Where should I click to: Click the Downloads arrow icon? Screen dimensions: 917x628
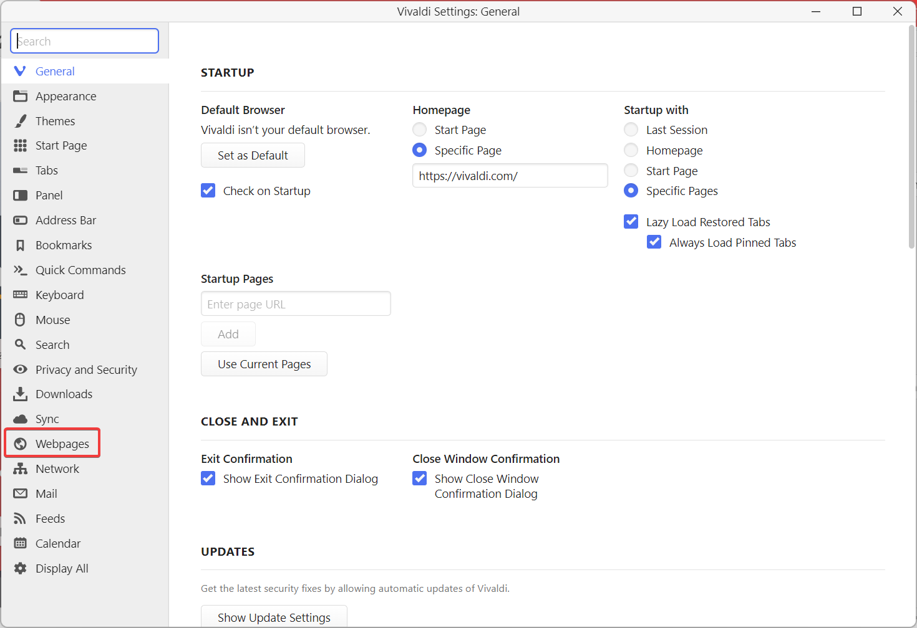(x=20, y=394)
